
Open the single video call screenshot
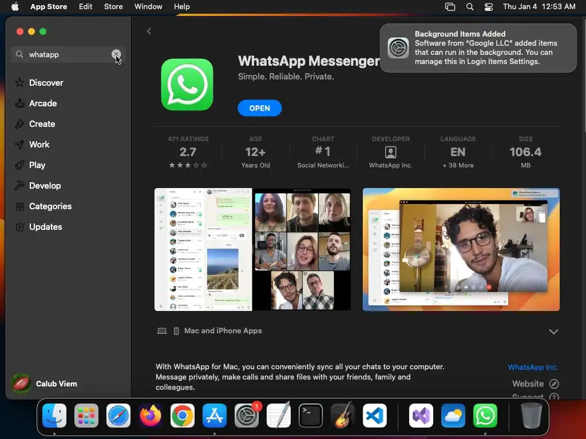click(x=461, y=249)
